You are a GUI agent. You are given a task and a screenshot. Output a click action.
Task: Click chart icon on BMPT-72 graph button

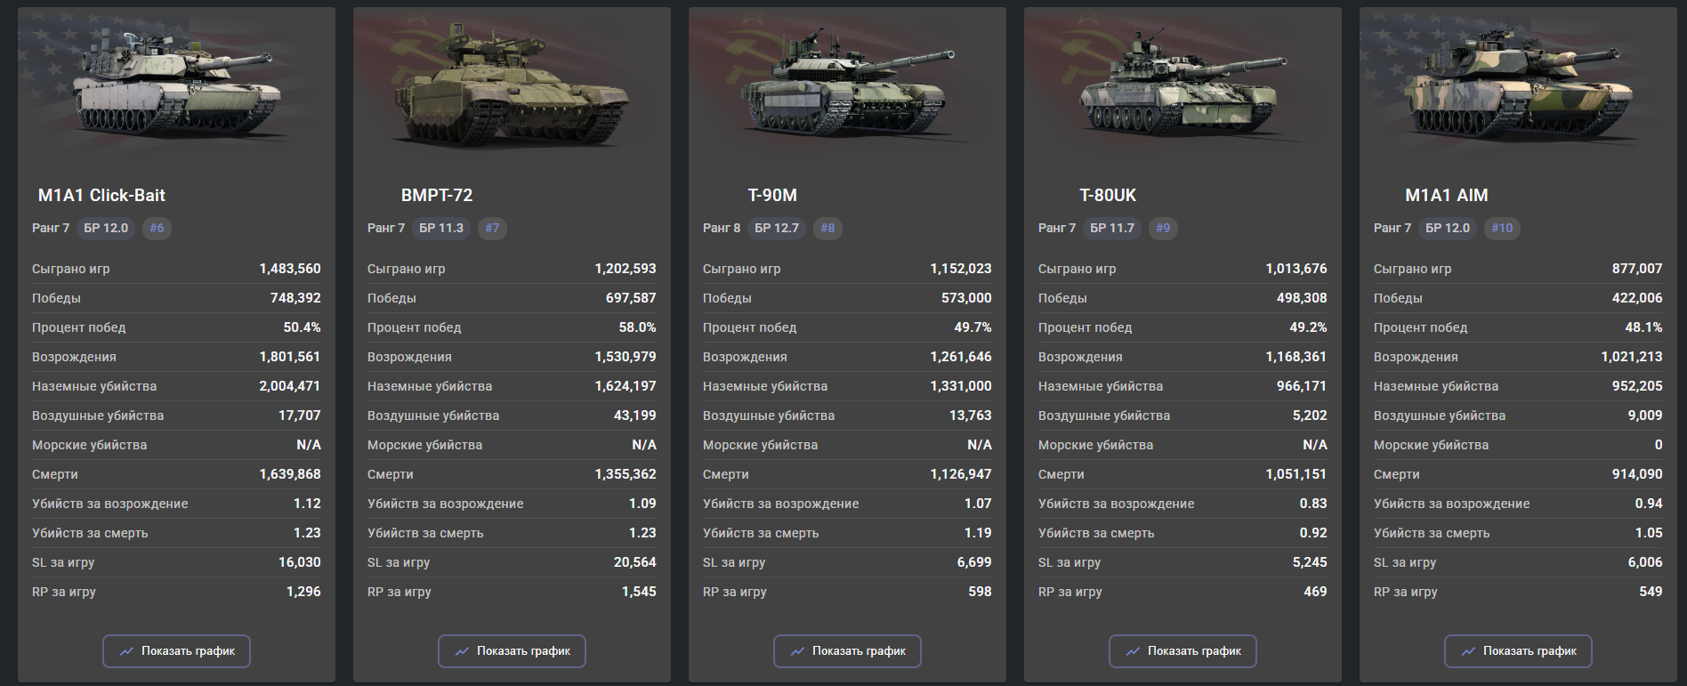462,651
